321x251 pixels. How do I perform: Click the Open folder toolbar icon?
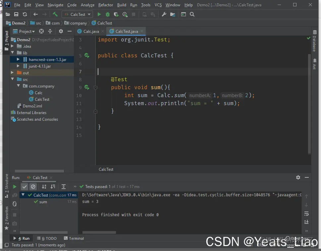pos(8,14)
